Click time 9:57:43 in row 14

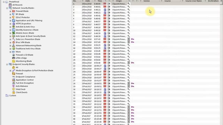coord(98,42)
